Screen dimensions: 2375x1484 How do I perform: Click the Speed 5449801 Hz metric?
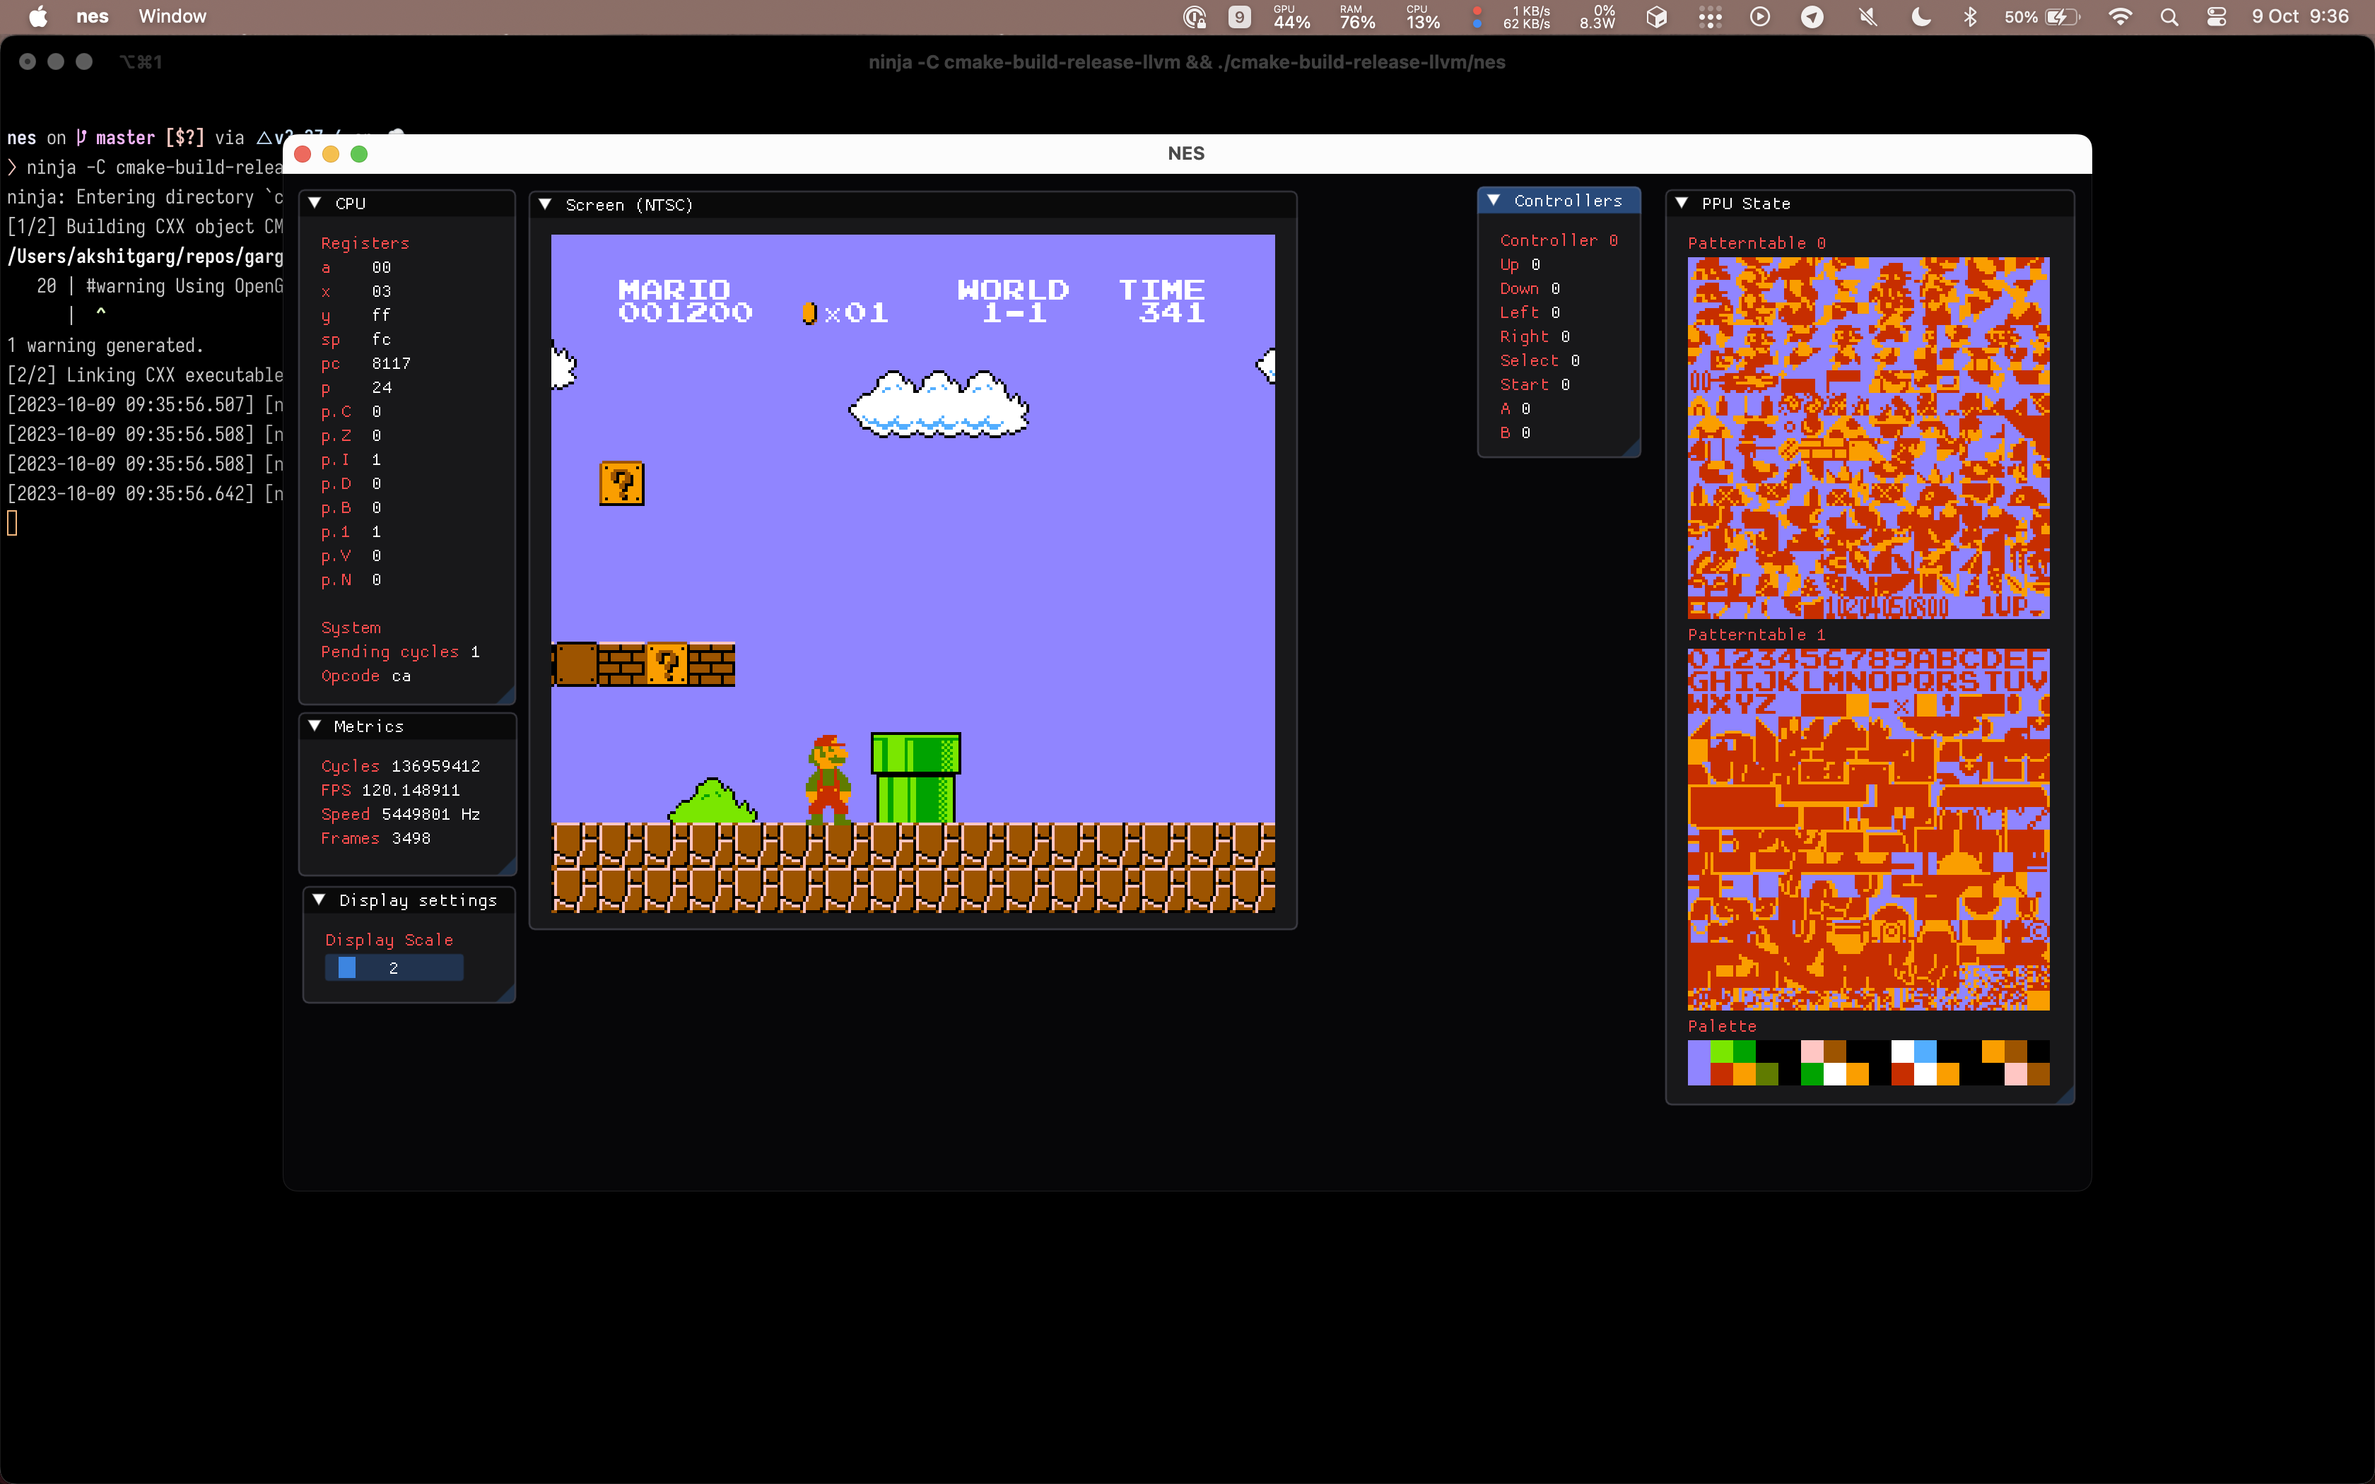[400, 815]
